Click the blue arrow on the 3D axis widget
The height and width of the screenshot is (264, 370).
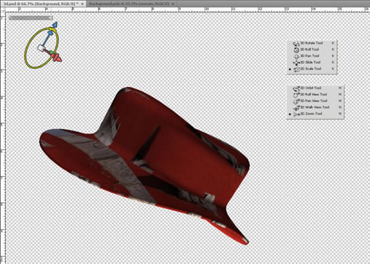tap(55, 25)
